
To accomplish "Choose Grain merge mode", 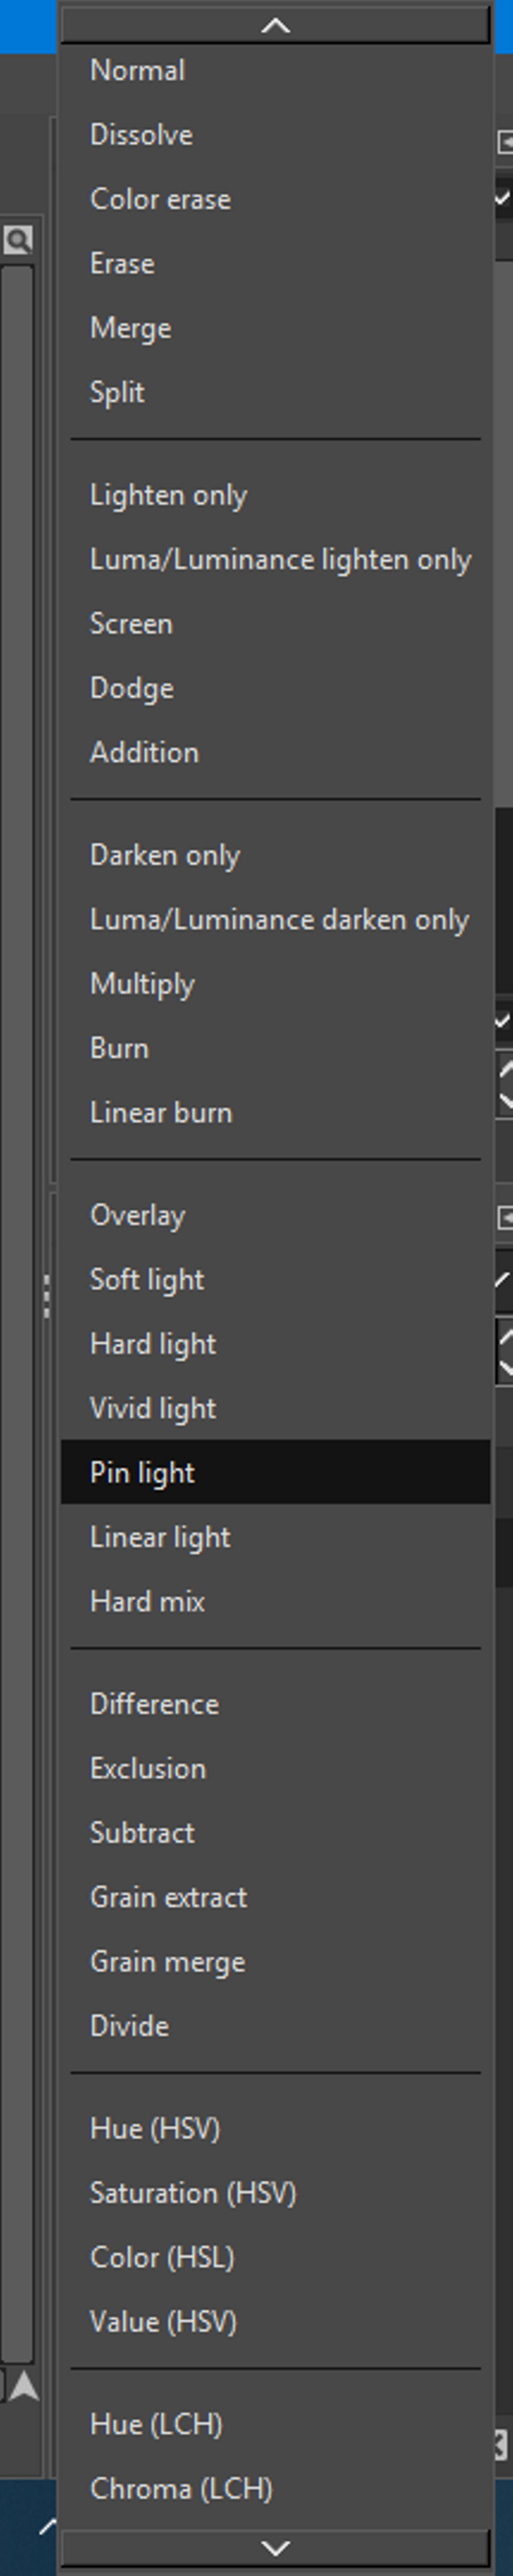I will pyautogui.click(x=275, y=1962).
